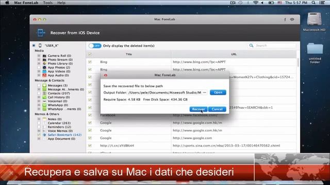Select App Document (0) category
Viewport: 330px width, 185px height.
[61, 139]
